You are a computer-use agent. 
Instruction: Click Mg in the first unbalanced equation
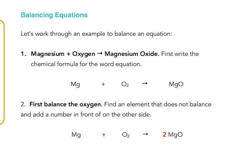[x=75, y=84]
